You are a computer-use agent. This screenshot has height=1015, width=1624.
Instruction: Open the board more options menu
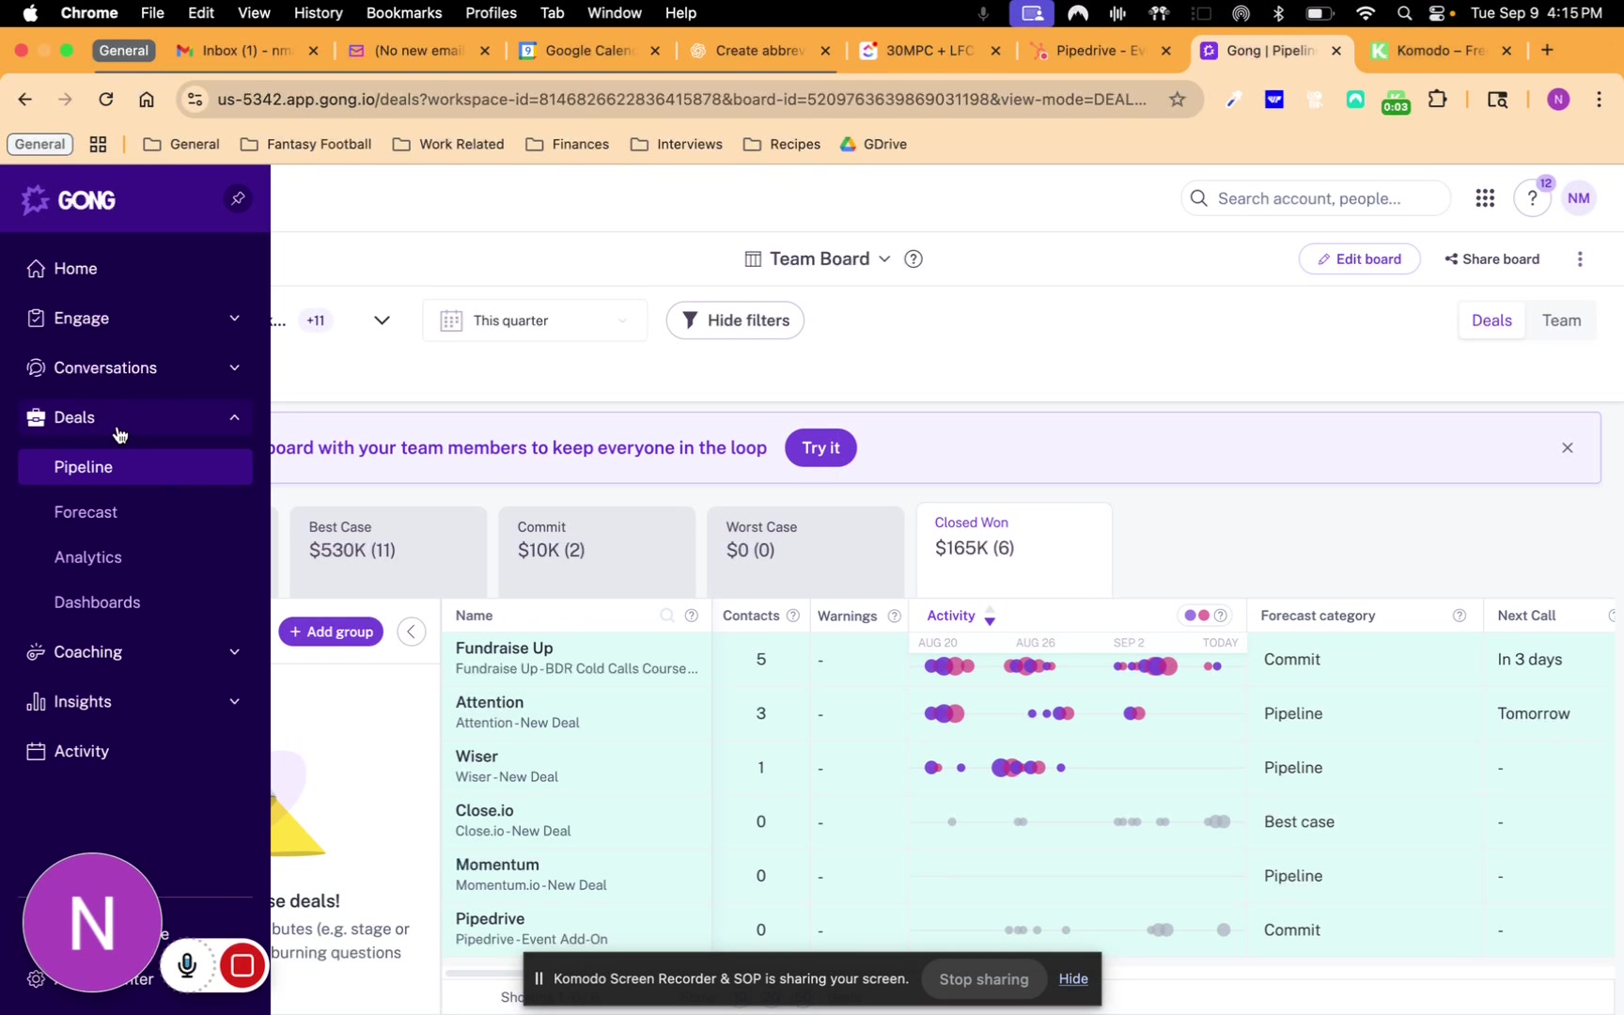click(1580, 258)
